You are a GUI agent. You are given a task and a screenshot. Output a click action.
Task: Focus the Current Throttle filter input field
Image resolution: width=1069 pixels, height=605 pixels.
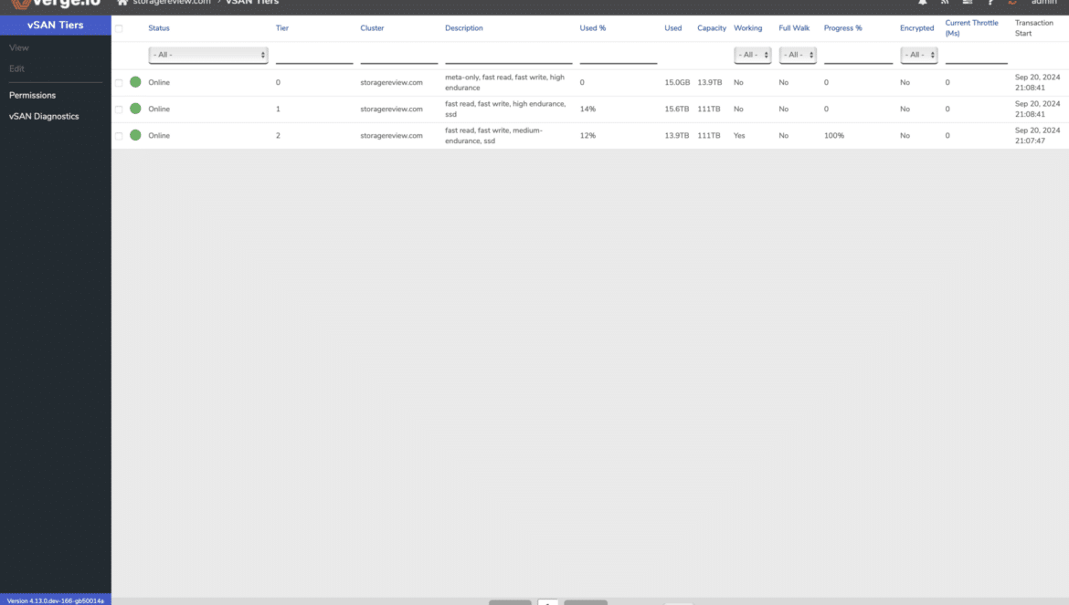pyautogui.click(x=977, y=55)
